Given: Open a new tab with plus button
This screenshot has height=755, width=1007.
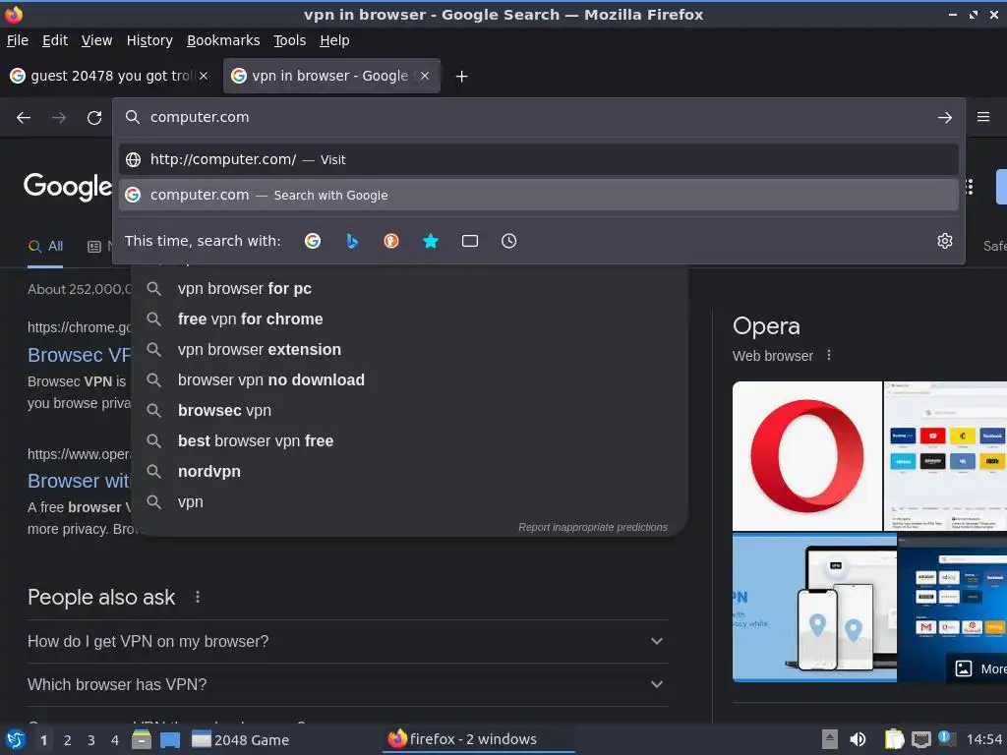Looking at the screenshot, I should [x=461, y=77].
